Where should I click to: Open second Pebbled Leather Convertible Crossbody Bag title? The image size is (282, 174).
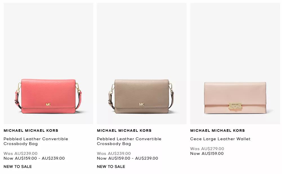[x=129, y=141]
